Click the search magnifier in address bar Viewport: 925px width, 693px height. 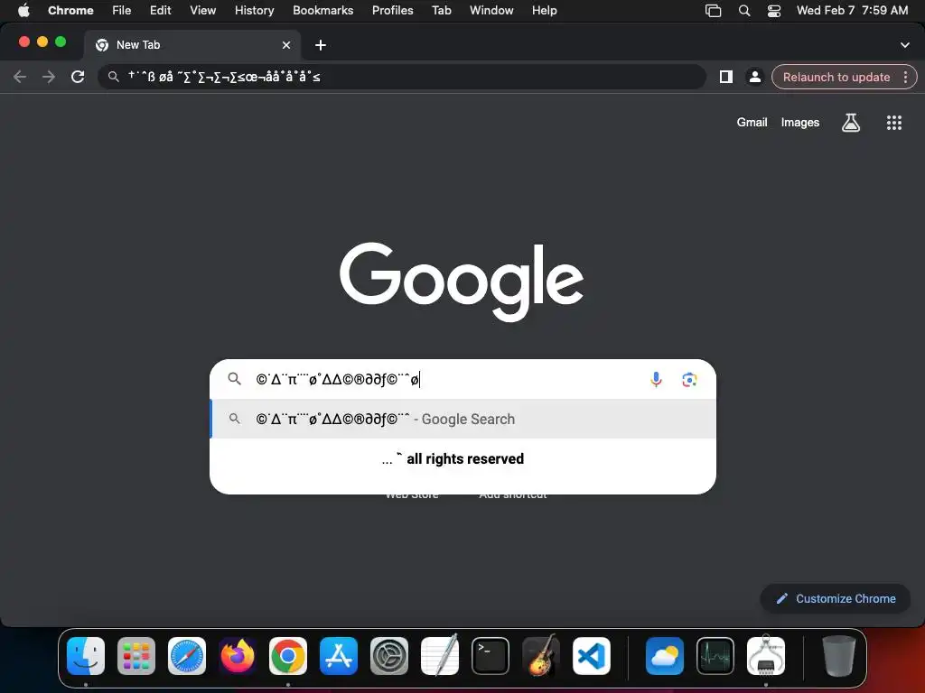[x=113, y=77]
